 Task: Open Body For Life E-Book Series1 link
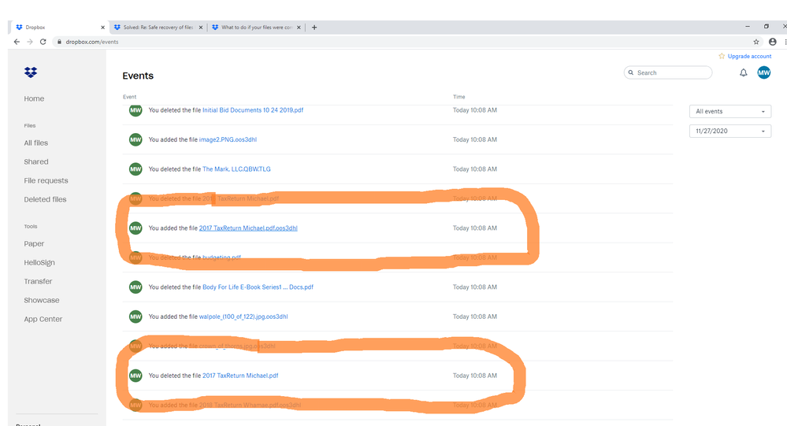point(258,287)
